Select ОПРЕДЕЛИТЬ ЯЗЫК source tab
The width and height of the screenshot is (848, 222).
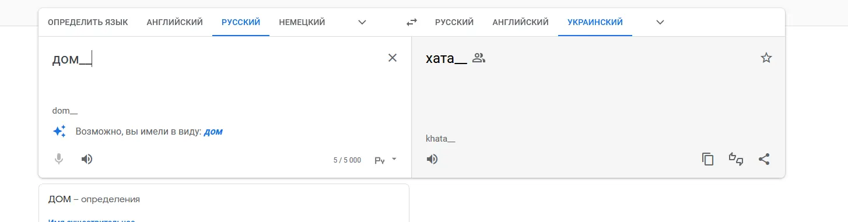(88, 22)
